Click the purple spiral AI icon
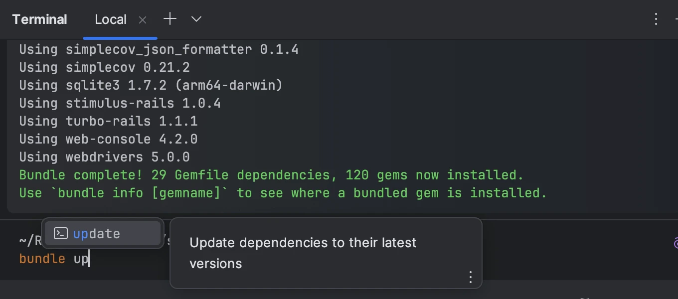The image size is (678, 299). [675, 243]
